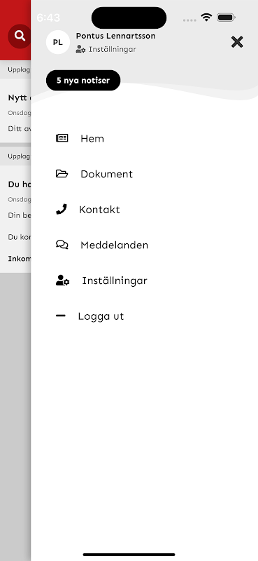Image resolution: width=258 pixels, height=561 pixels.
Task: Tap Inställningar link below Pontus Lennartsson
Action: 113,49
